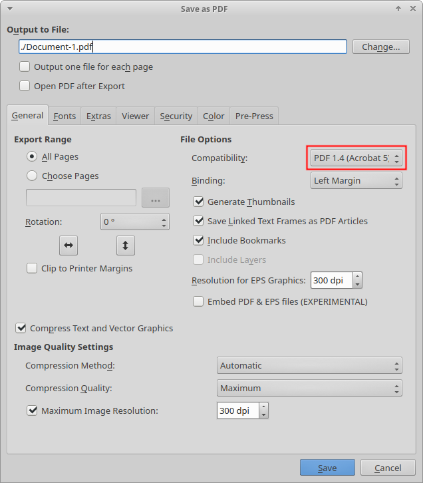Toggle Embed PDF & EPS files checkbox
This screenshot has width=423, height=483.
(198, 301)
